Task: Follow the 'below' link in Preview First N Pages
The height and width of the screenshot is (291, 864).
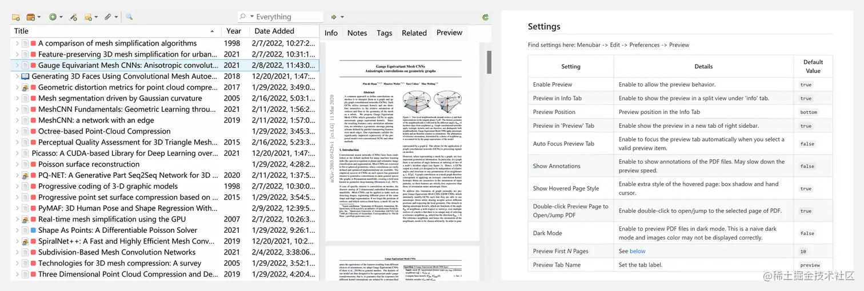Action: 637,251
